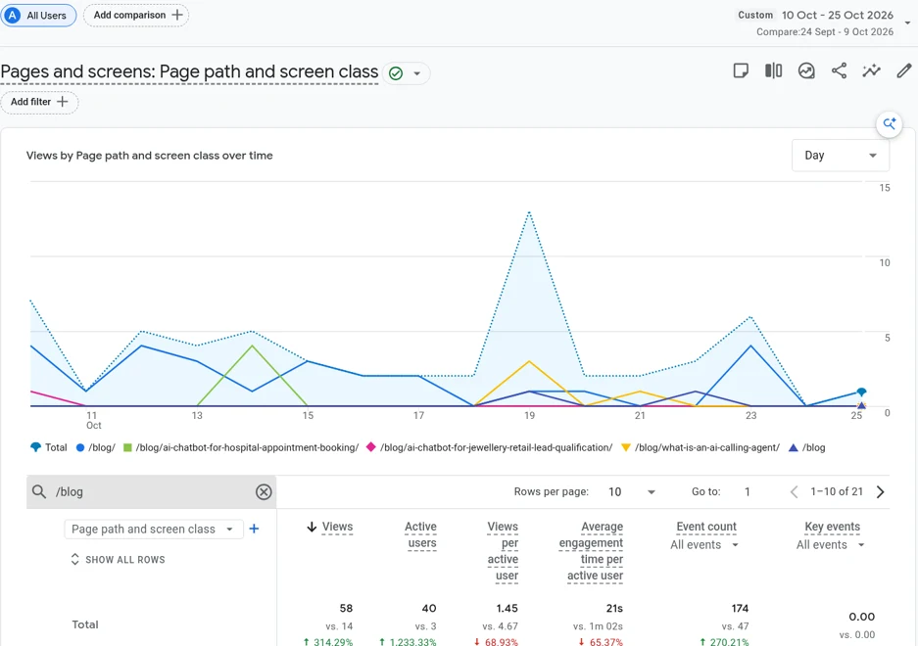The height and width of the screenshot is (646, 918).
Task: Sort by Key events column header
Action: (x=832, y=527)
